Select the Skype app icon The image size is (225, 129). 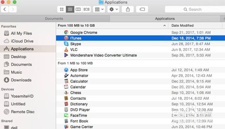pos(66,44)
